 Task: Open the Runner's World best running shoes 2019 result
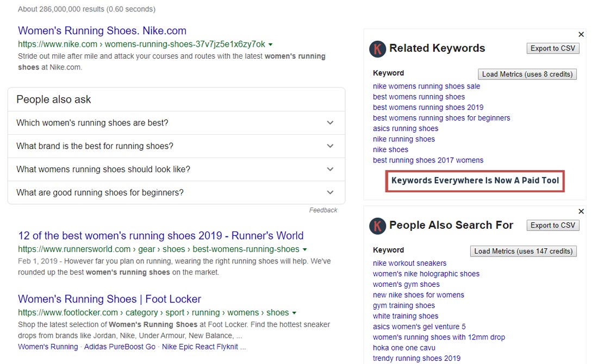161,236
